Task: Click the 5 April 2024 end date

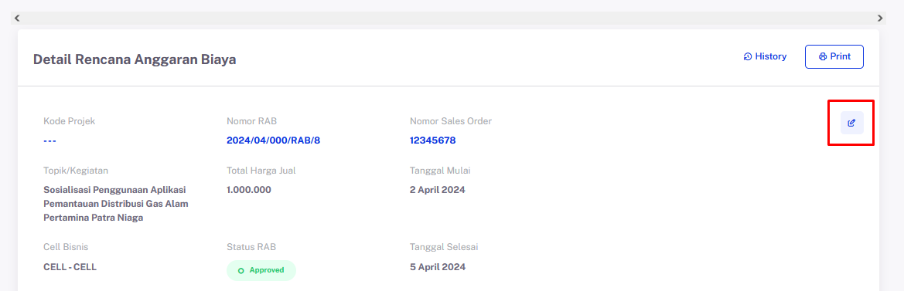Action: (x=438, y=267)
